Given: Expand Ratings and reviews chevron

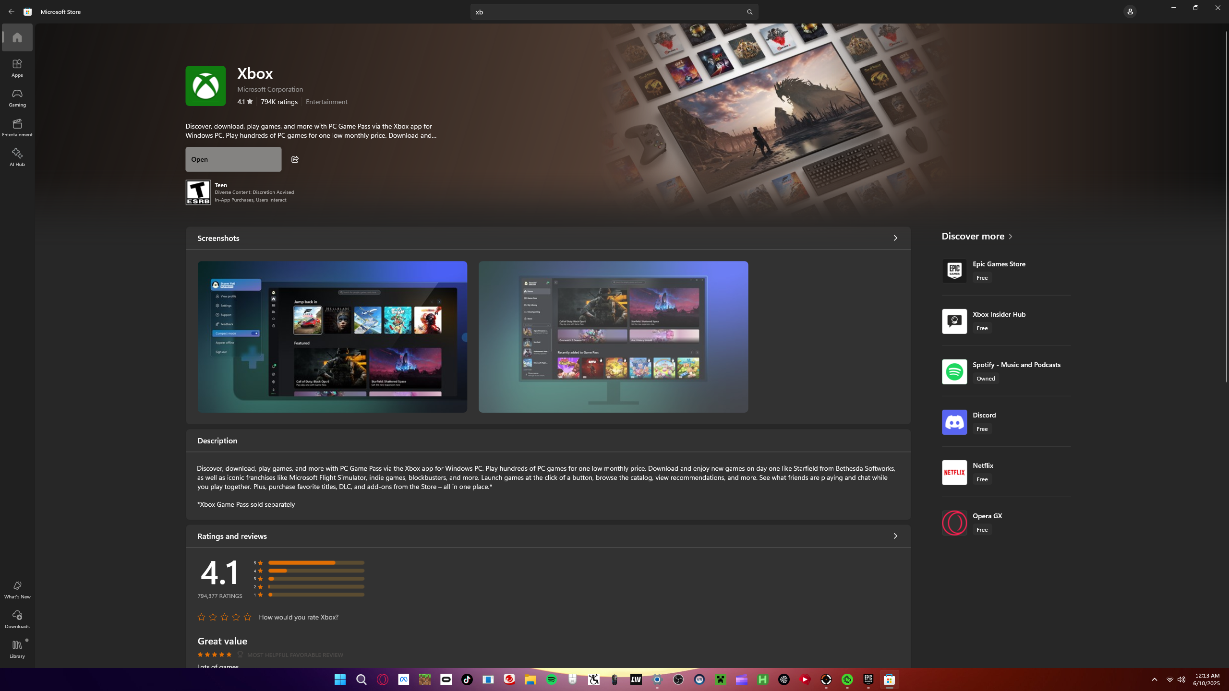Looking at the screenshot, I should 895,536.
